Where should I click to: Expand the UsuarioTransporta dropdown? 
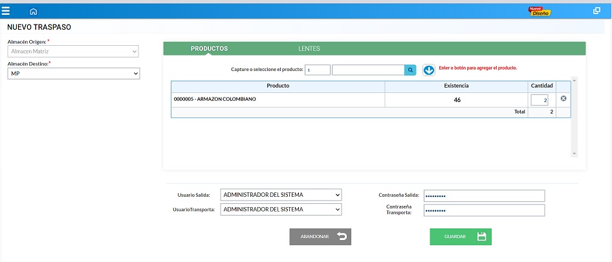click(281, 209)
